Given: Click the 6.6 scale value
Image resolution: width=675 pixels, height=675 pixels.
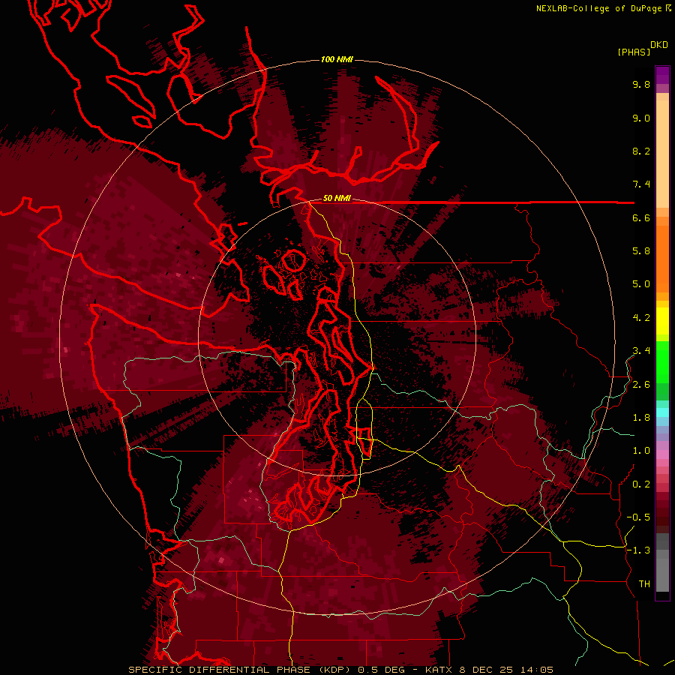Looking at the screenshot, I should point(641,217).
